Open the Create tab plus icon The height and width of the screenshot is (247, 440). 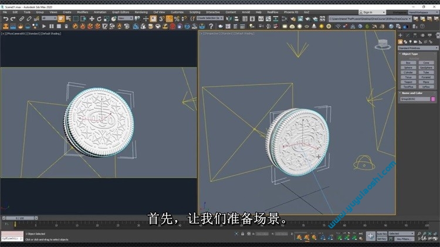400,35
